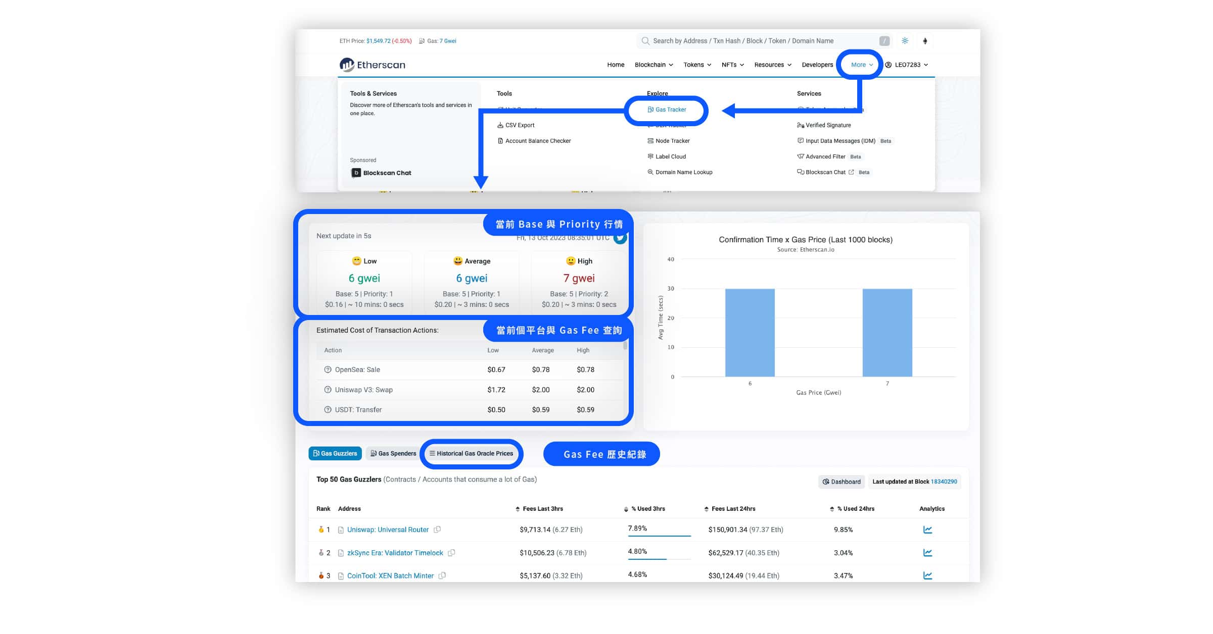
Task: Click the sponsored Blockscan Chat logo
Action: point(382,173)
